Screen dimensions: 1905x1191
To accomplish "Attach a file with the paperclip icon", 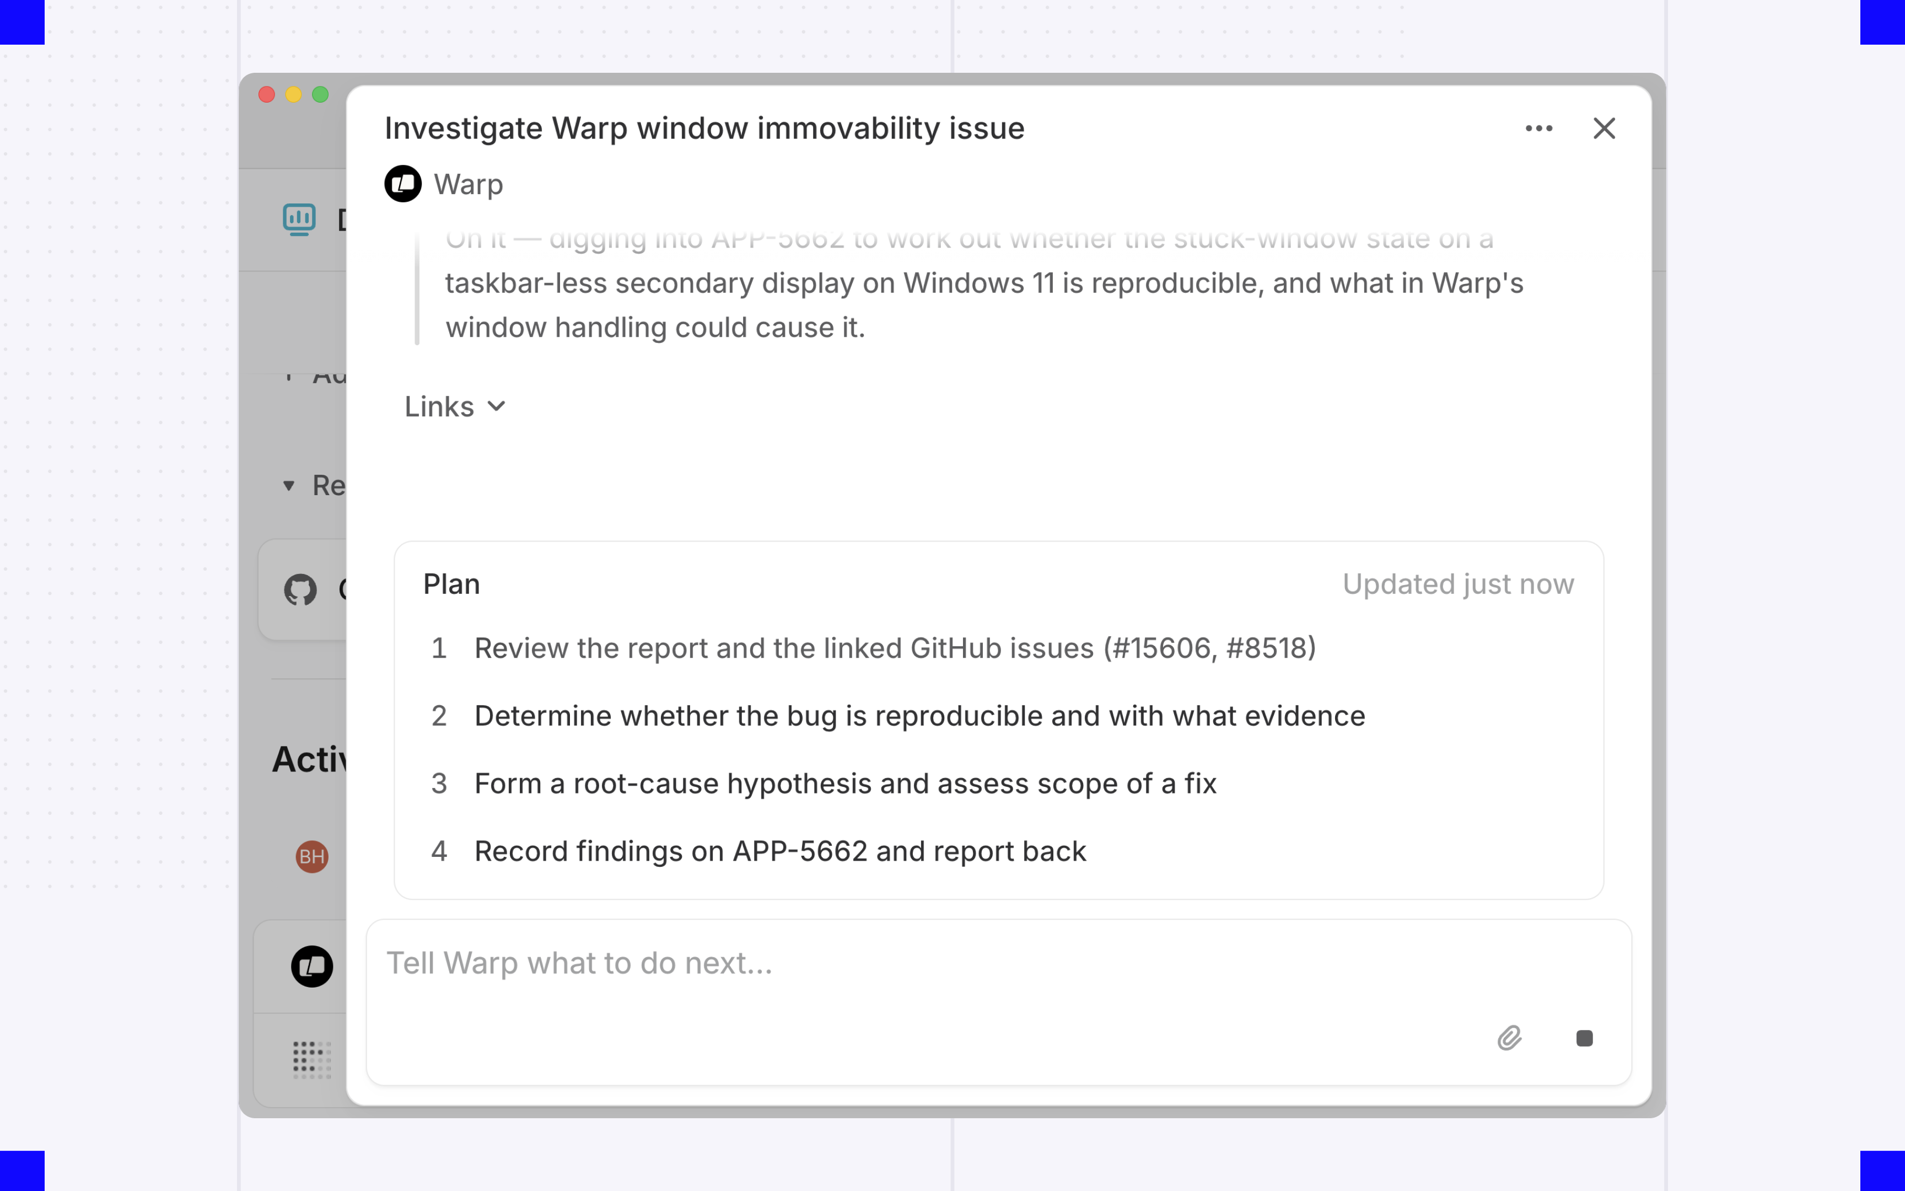I will 1509,1038.
